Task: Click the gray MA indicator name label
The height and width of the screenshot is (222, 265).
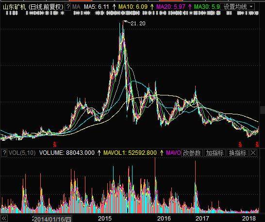Action: [76, 7]
